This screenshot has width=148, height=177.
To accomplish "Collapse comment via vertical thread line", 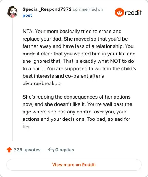I will 12,79.
